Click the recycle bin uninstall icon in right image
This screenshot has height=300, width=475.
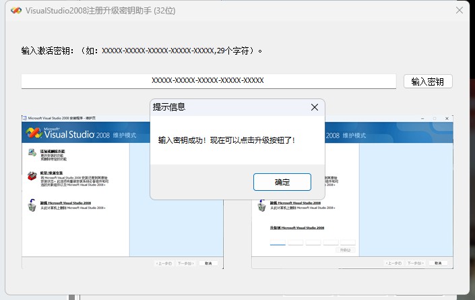pyautogui.click(x=261, y=206)
